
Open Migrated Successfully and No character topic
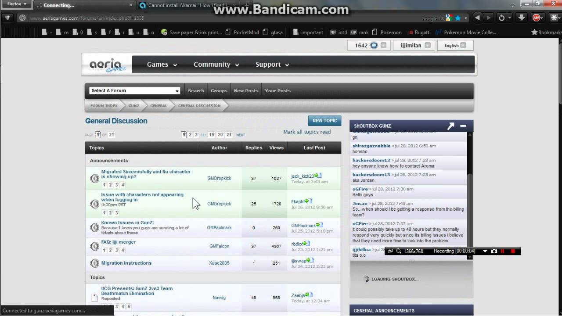click(x=146, y=174)
